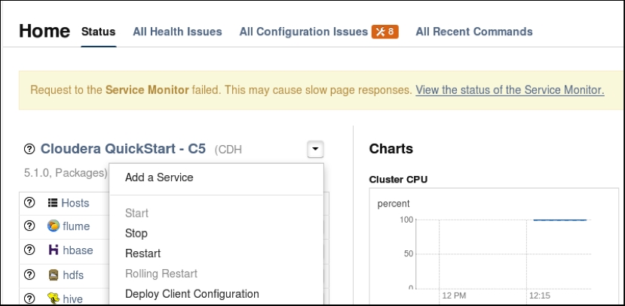
Task: Click the hdfs service icon
Action: [54, 274]
